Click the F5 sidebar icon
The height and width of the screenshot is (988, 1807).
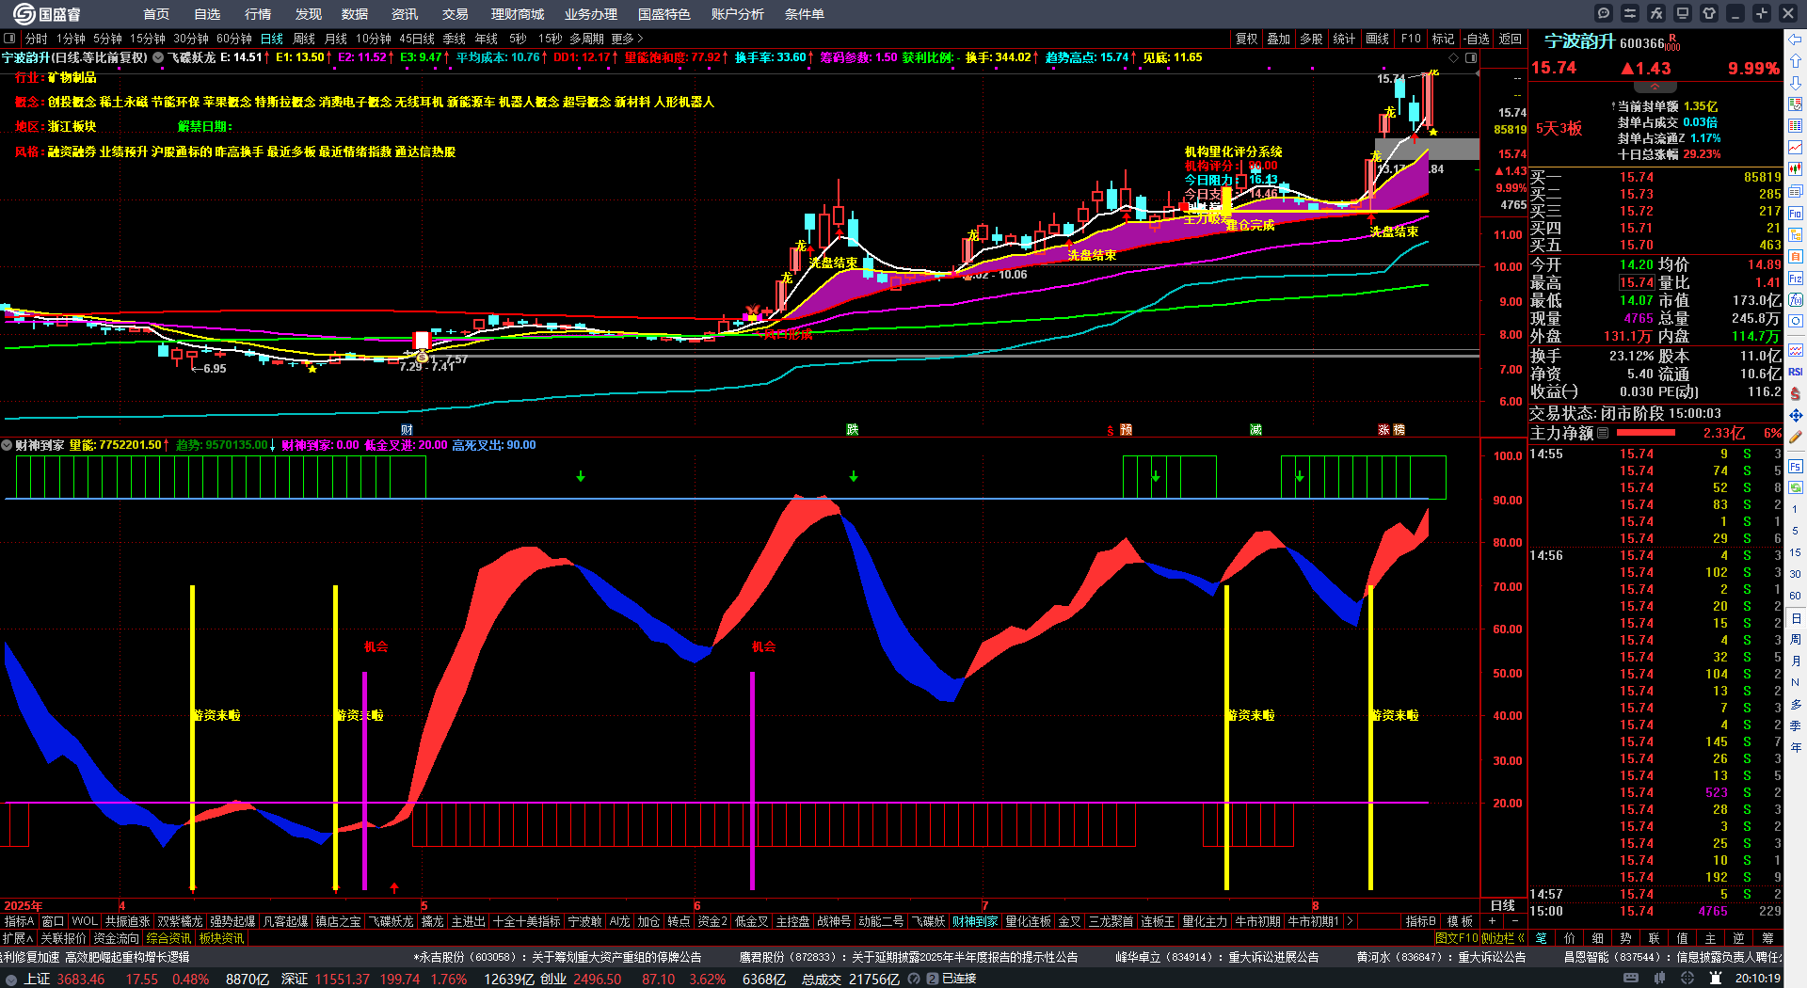click(1796, 467)
